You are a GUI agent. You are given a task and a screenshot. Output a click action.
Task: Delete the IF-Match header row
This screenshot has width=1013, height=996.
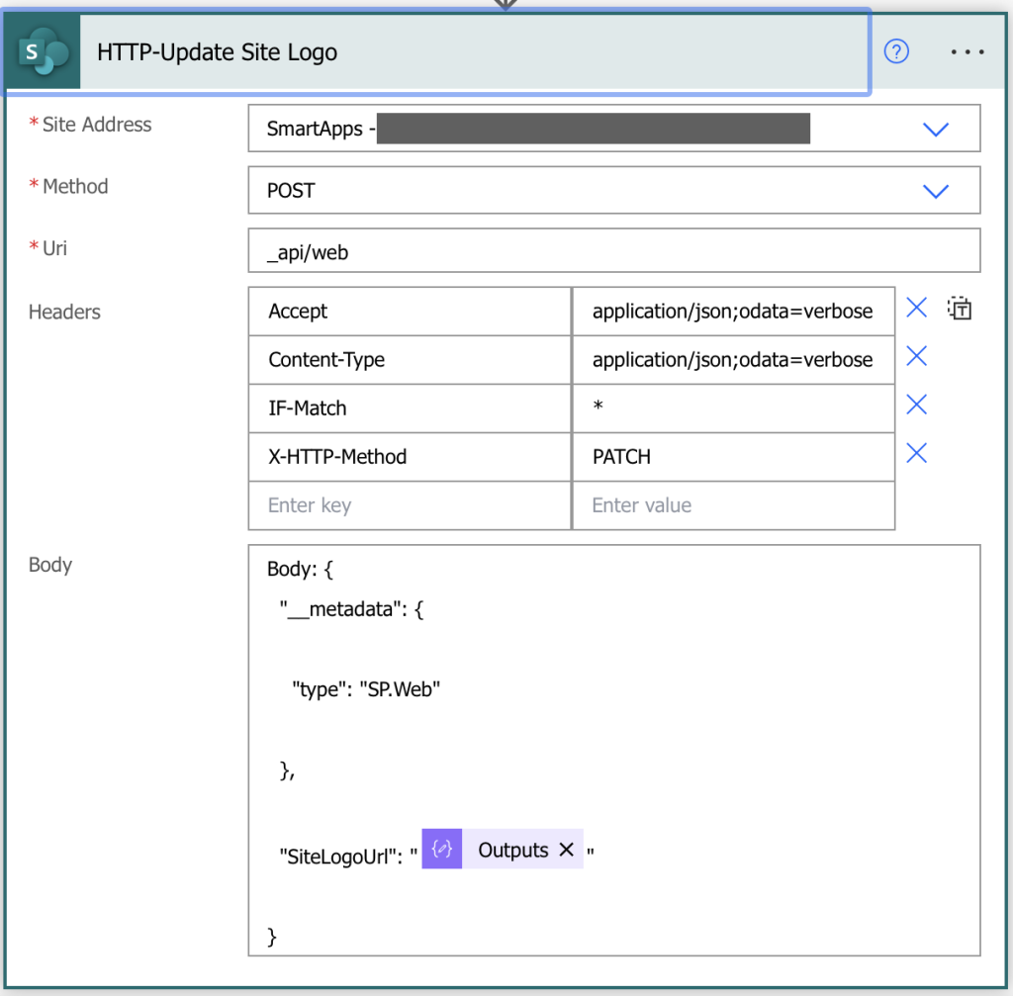[x=916, y=404]
